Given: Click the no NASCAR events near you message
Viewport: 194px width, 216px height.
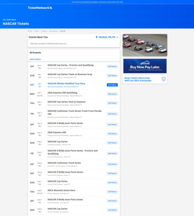Looking at the screenshot, I should coord(48,44).
